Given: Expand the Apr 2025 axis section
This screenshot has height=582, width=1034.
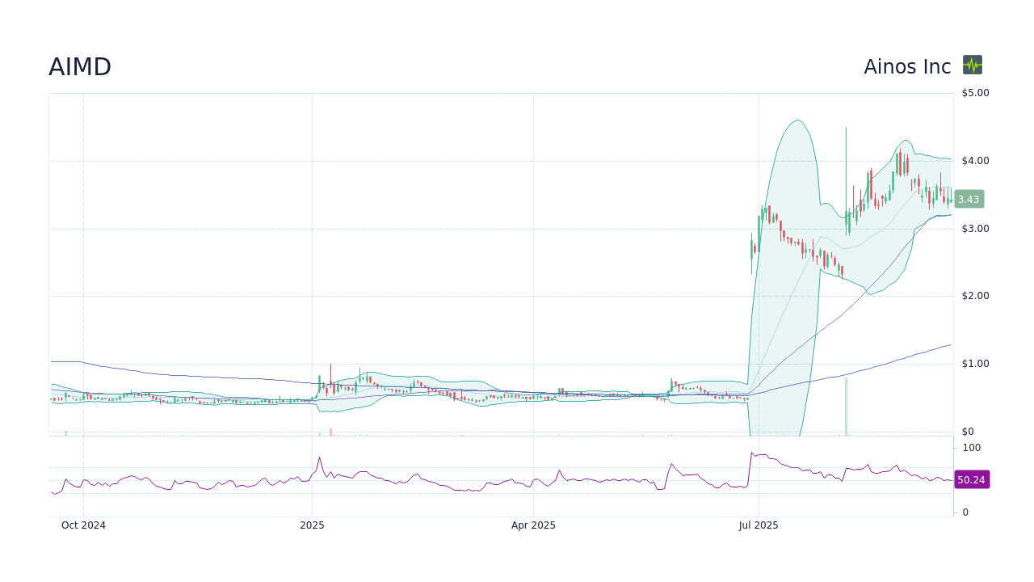Looking at the screenshot, I should pos(532,525).
